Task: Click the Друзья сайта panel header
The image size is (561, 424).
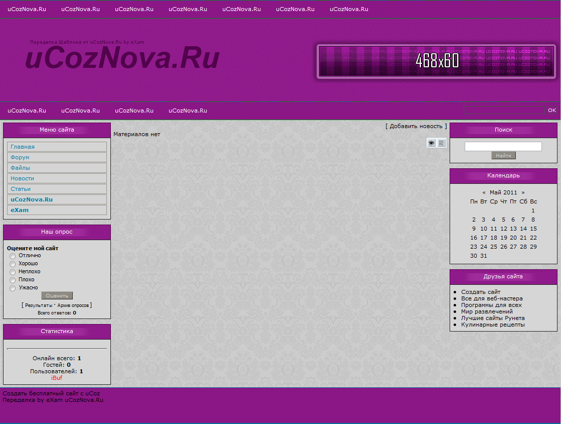Action: coord(503,276)
